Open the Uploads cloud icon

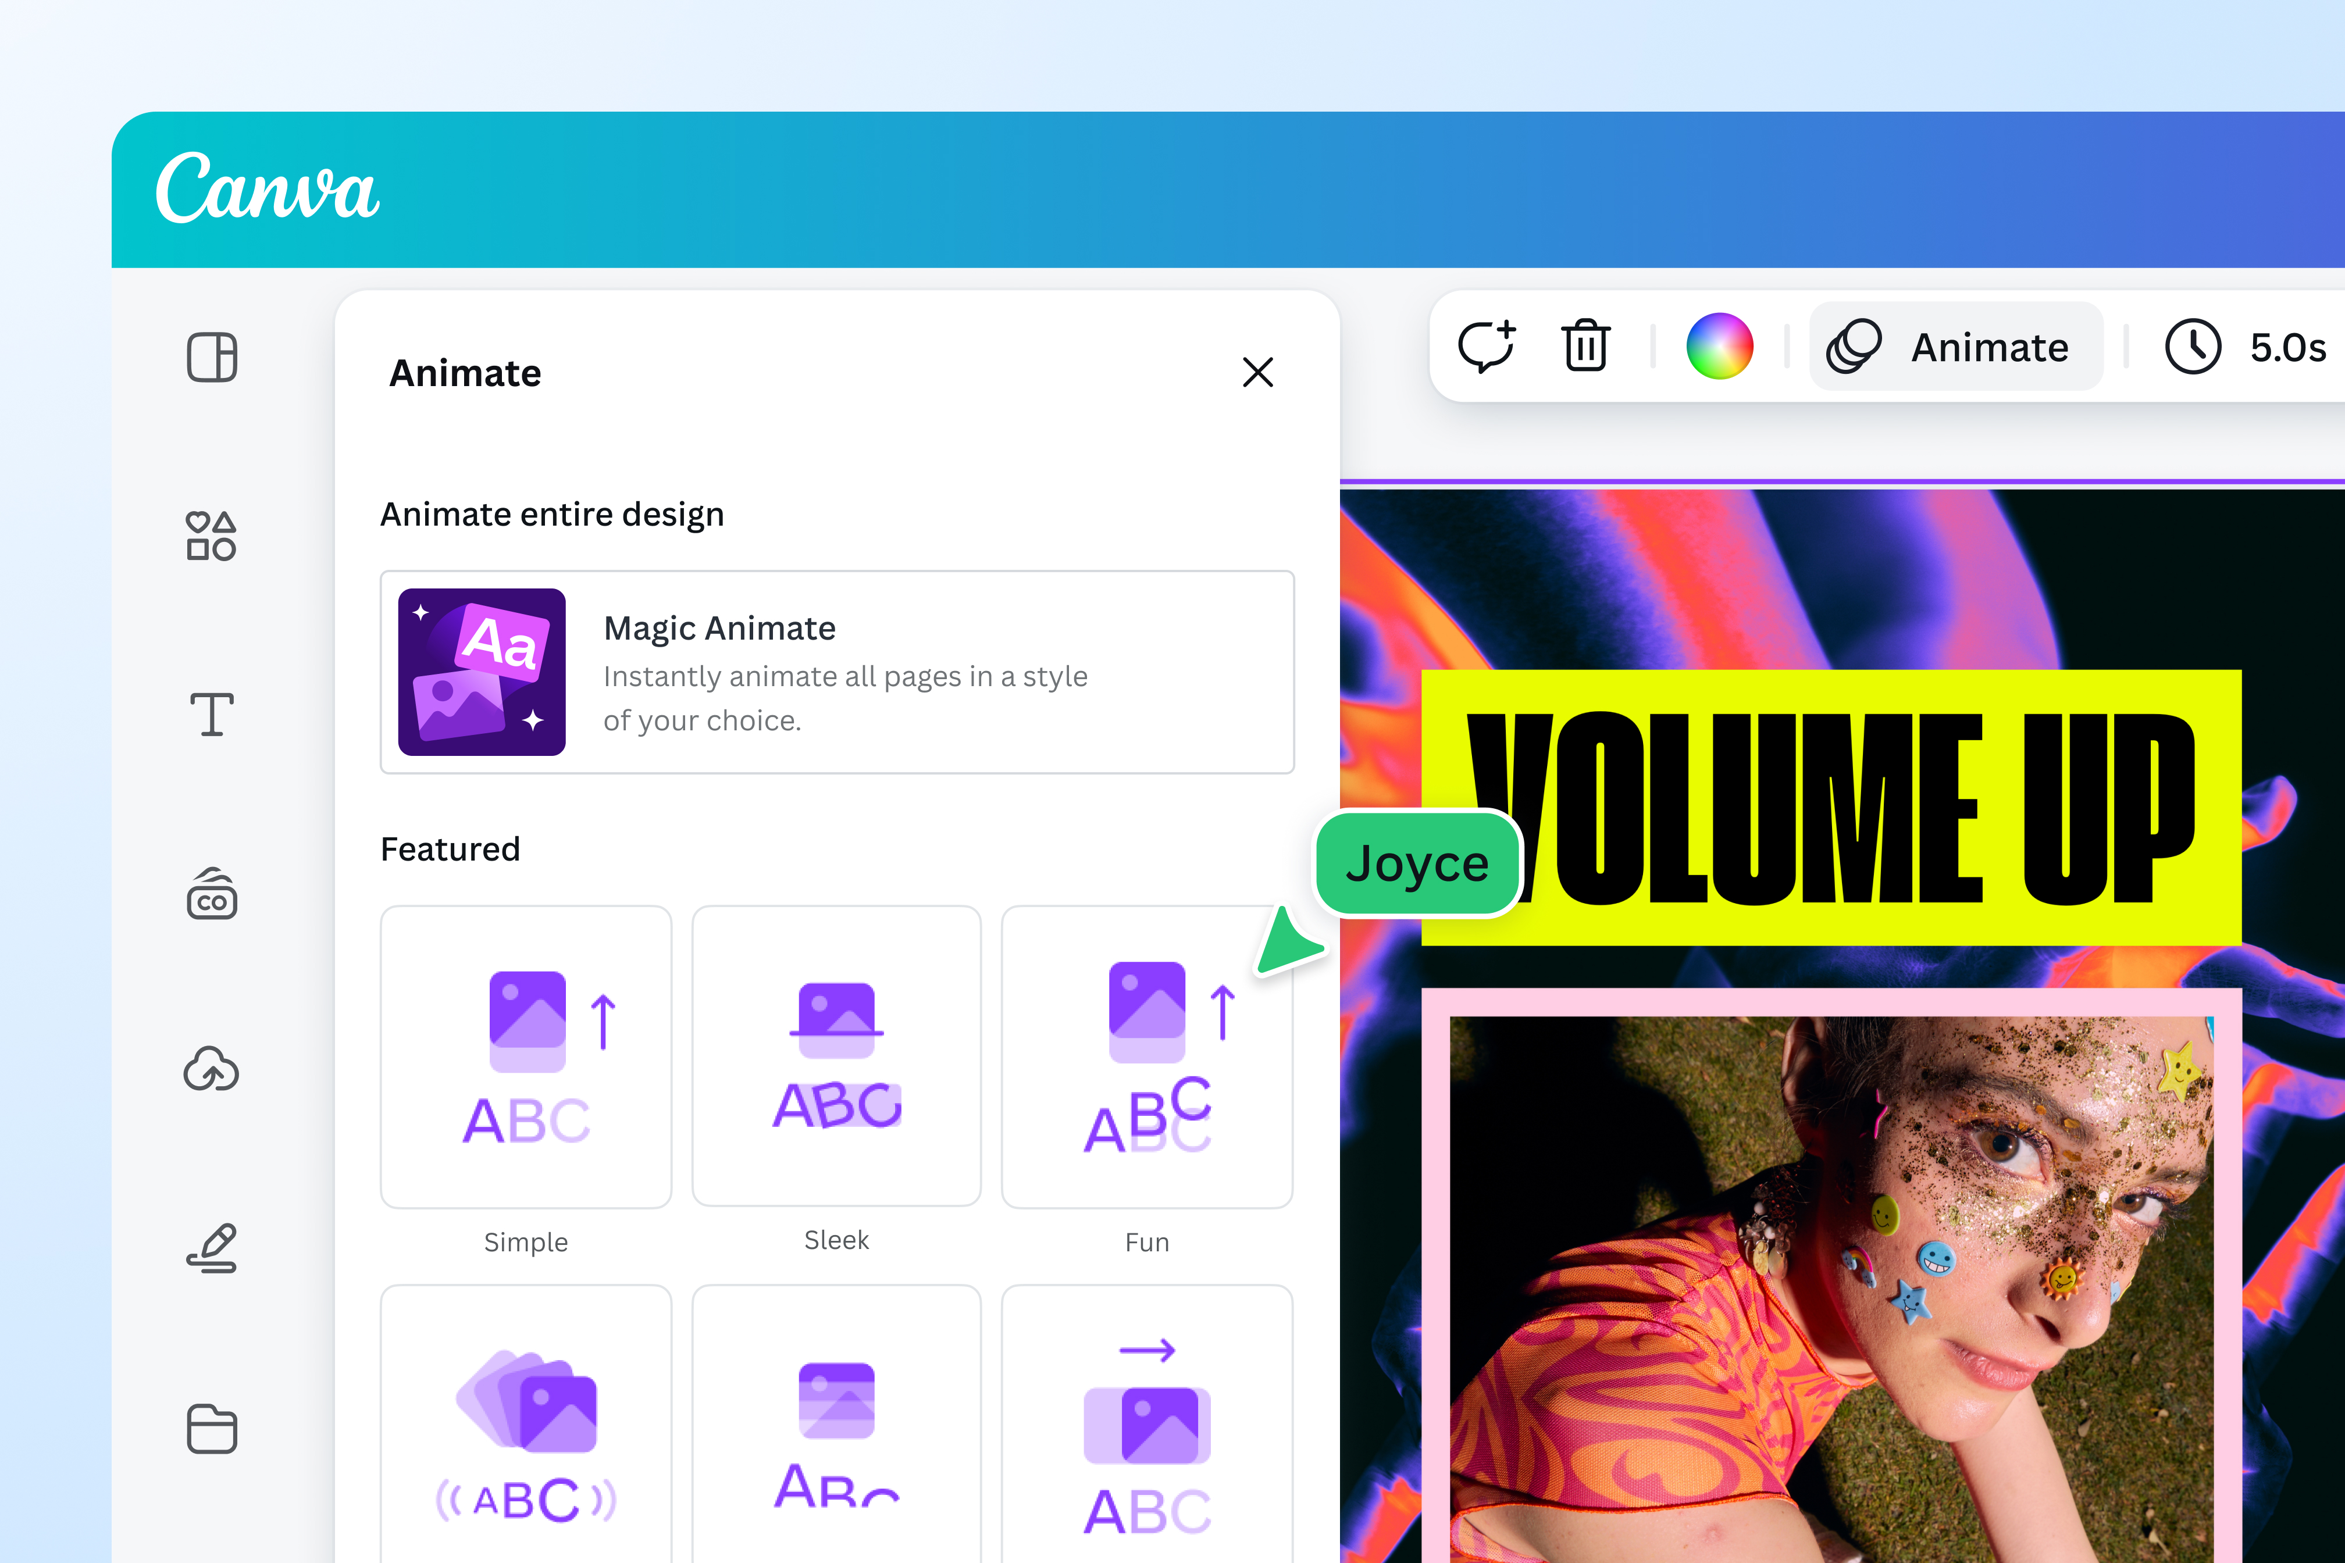coord(211,1069)
